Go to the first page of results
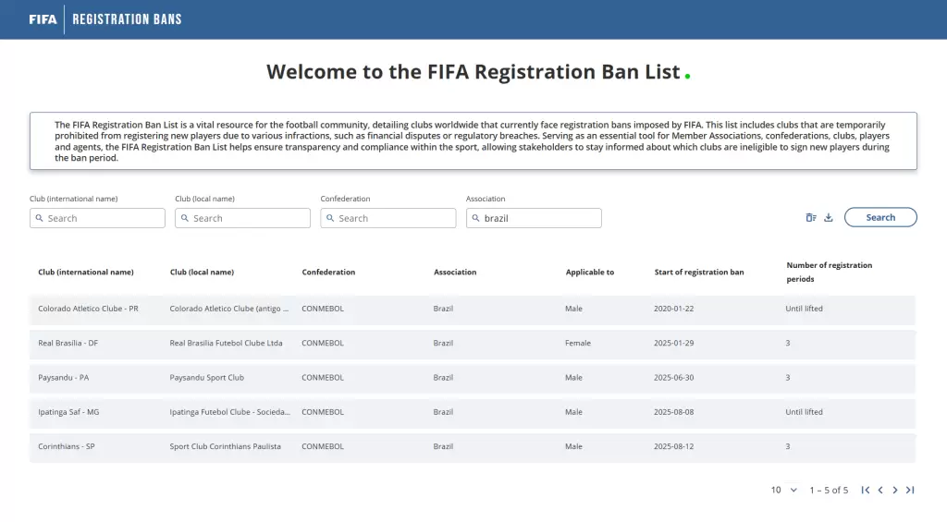This screenshot has width=947, height=522. point(866,491)
